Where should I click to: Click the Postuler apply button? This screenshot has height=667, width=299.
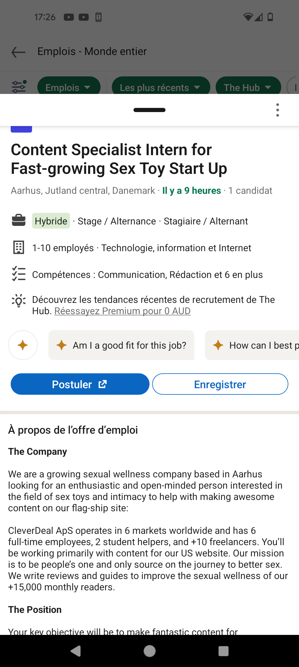(x=80, y=384)
